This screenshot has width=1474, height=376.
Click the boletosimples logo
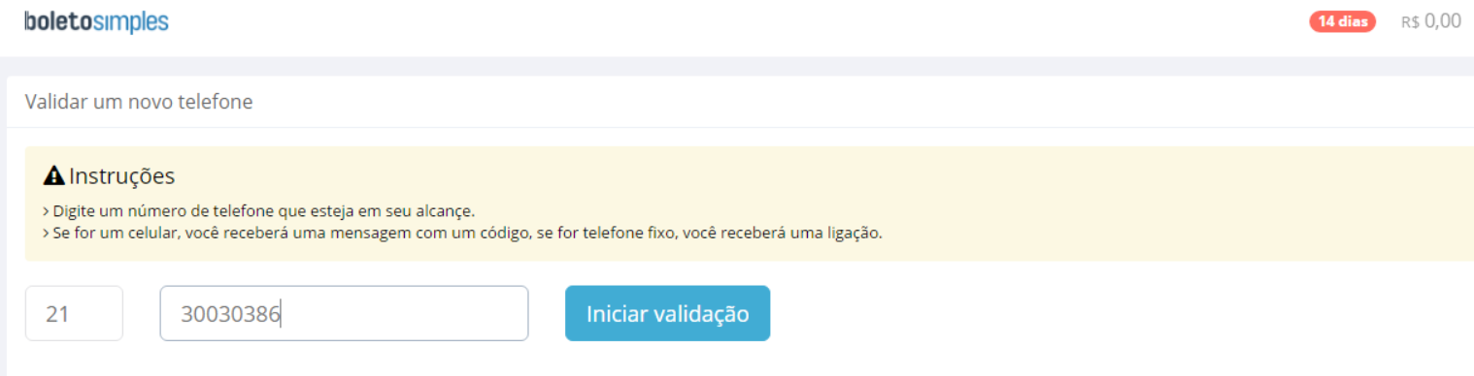[x=96, y=21]
